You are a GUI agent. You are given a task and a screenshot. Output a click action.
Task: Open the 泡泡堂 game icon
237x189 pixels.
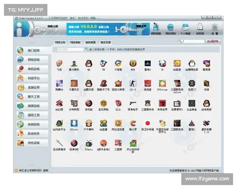[x=147, y=83]
